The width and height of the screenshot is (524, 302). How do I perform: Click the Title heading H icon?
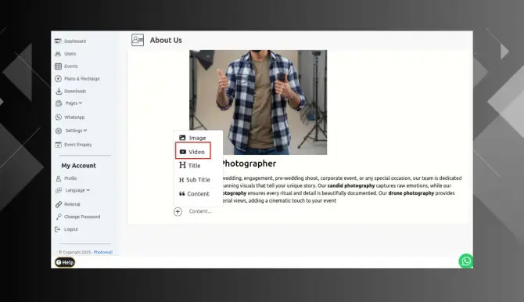point(182,165)
